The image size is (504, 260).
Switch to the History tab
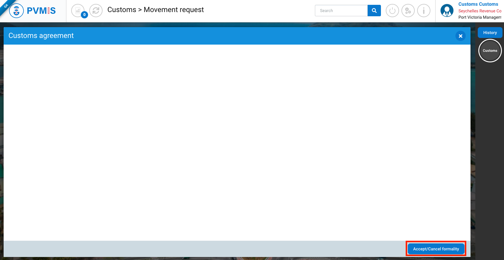click(x=490, y=33)
